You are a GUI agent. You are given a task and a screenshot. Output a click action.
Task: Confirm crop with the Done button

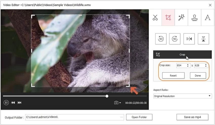coord(198,75)
